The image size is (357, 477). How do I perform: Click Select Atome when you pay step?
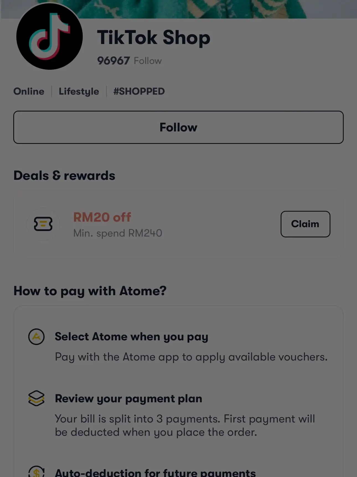(131, 337)
